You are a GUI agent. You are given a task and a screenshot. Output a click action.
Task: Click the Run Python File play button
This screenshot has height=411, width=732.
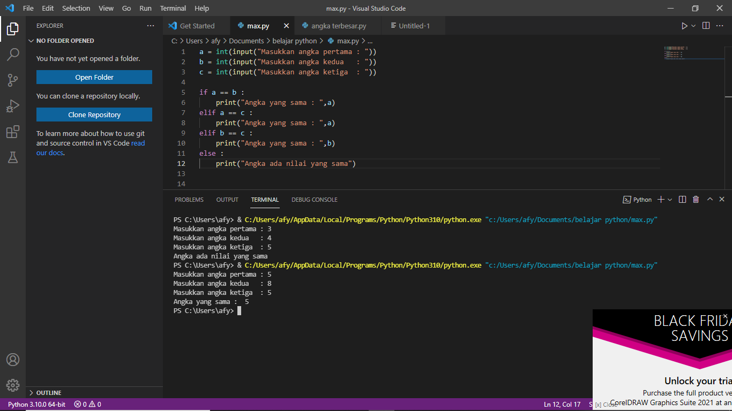click(x=684, y=26)
